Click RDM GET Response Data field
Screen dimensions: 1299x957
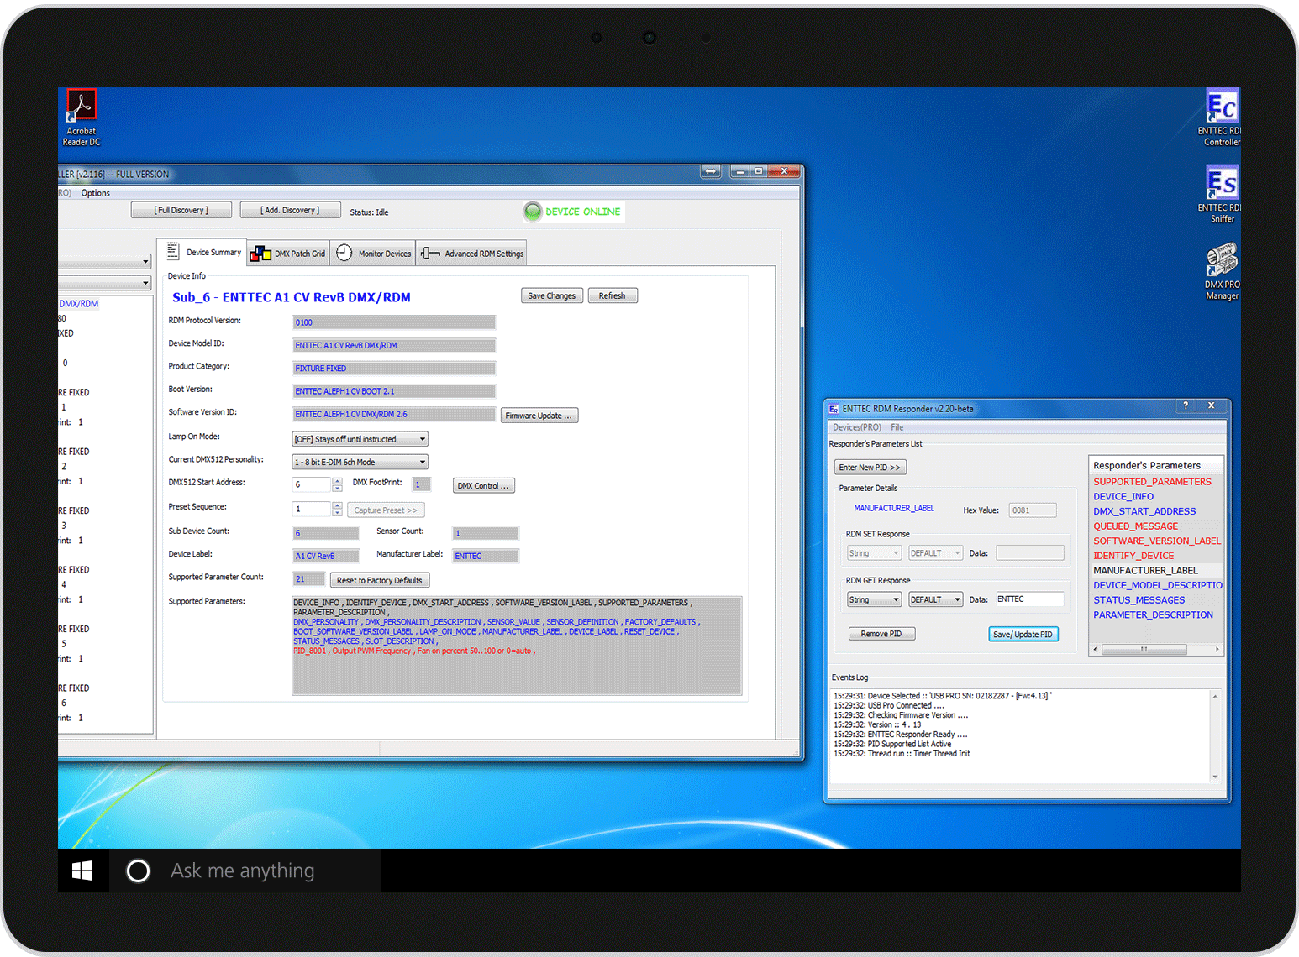[x=1029, y=599]
